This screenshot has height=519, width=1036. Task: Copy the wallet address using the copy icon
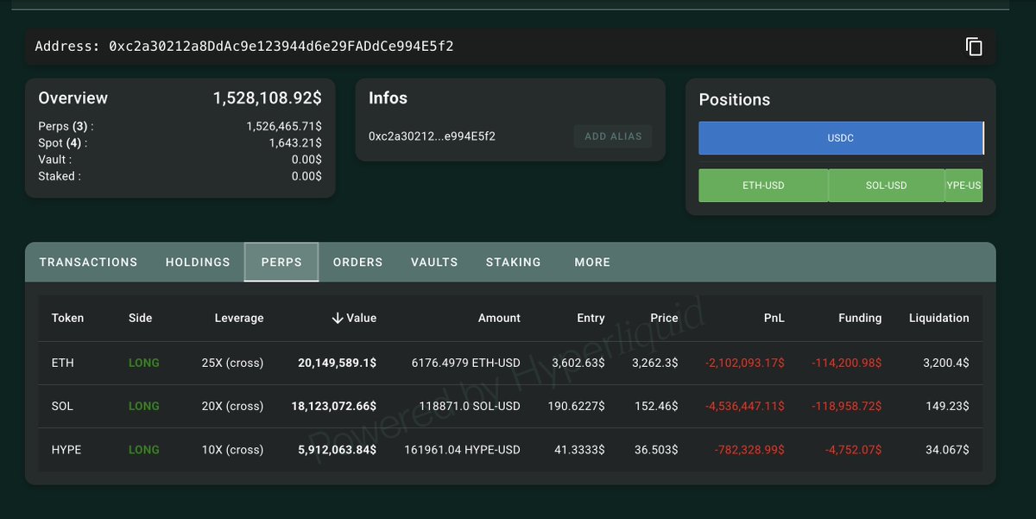click(974, 47)
